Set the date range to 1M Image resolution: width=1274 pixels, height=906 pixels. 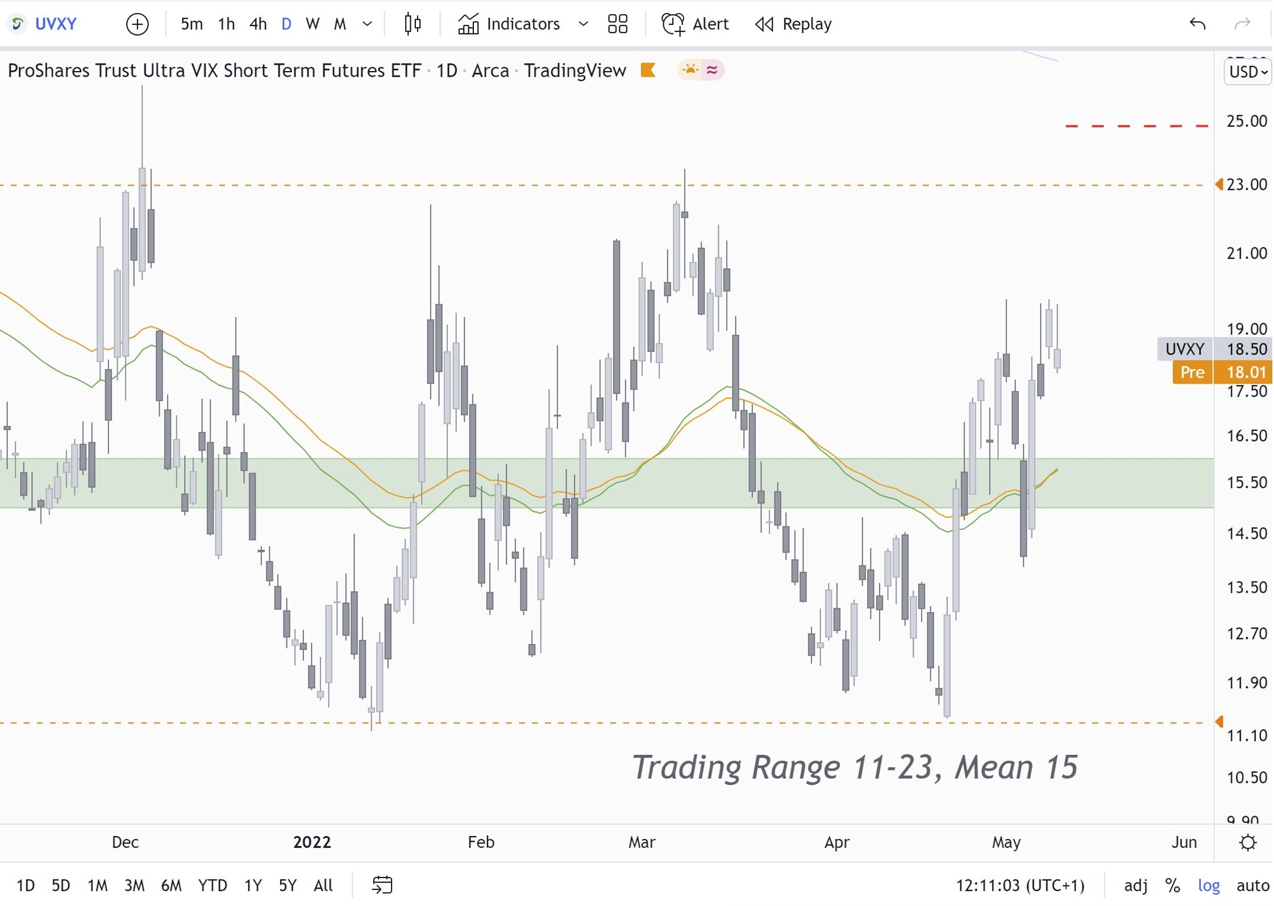pos(97,886)
